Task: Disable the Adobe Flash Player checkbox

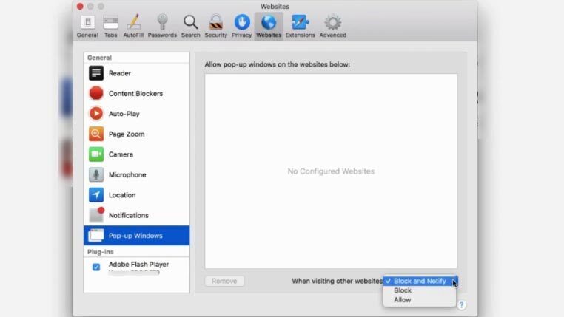Action: [x=96, y=267]
